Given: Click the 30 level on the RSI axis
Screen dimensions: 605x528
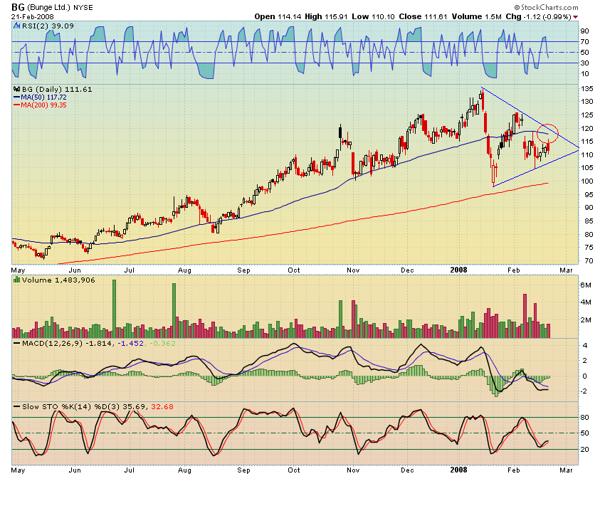Looking at the screenshot, I should pyautogui.click(x=584, y=63).
